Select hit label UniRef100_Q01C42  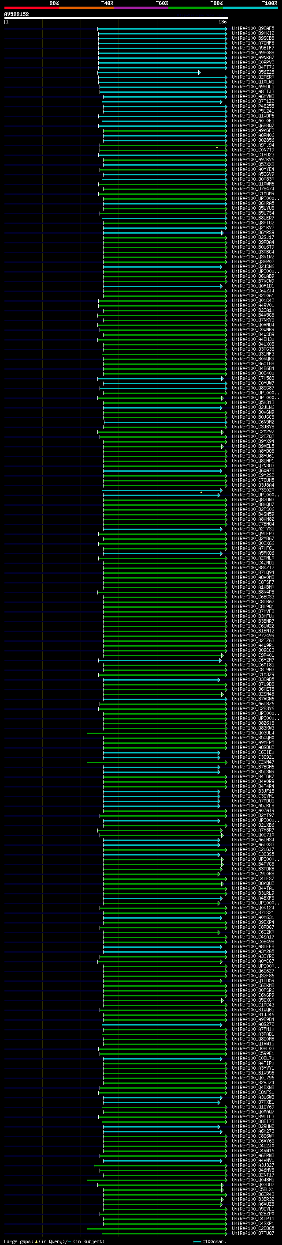[x=253, y=301]
